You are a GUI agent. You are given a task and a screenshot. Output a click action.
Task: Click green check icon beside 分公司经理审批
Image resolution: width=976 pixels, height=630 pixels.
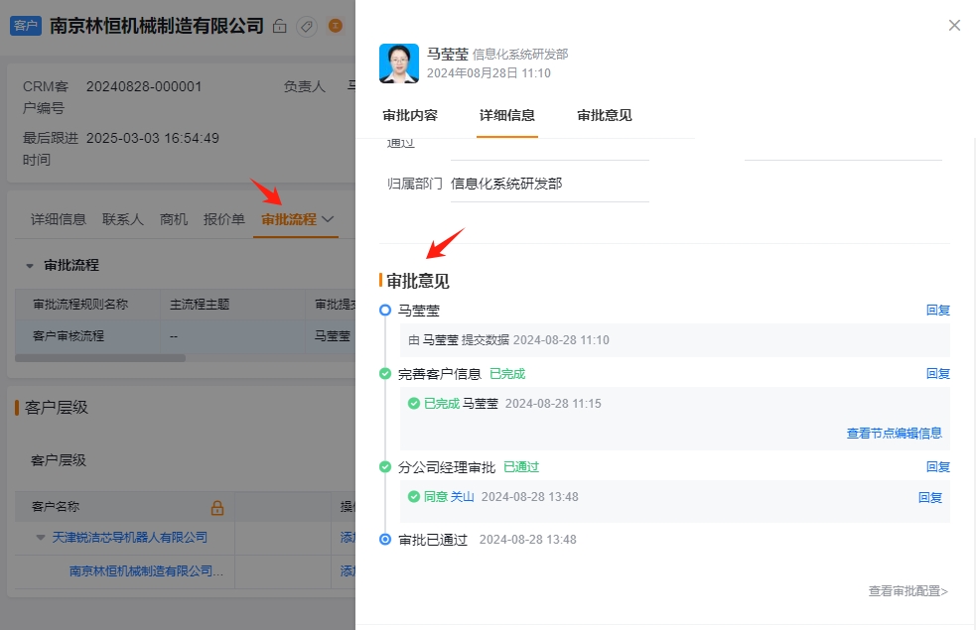(385, 467)
